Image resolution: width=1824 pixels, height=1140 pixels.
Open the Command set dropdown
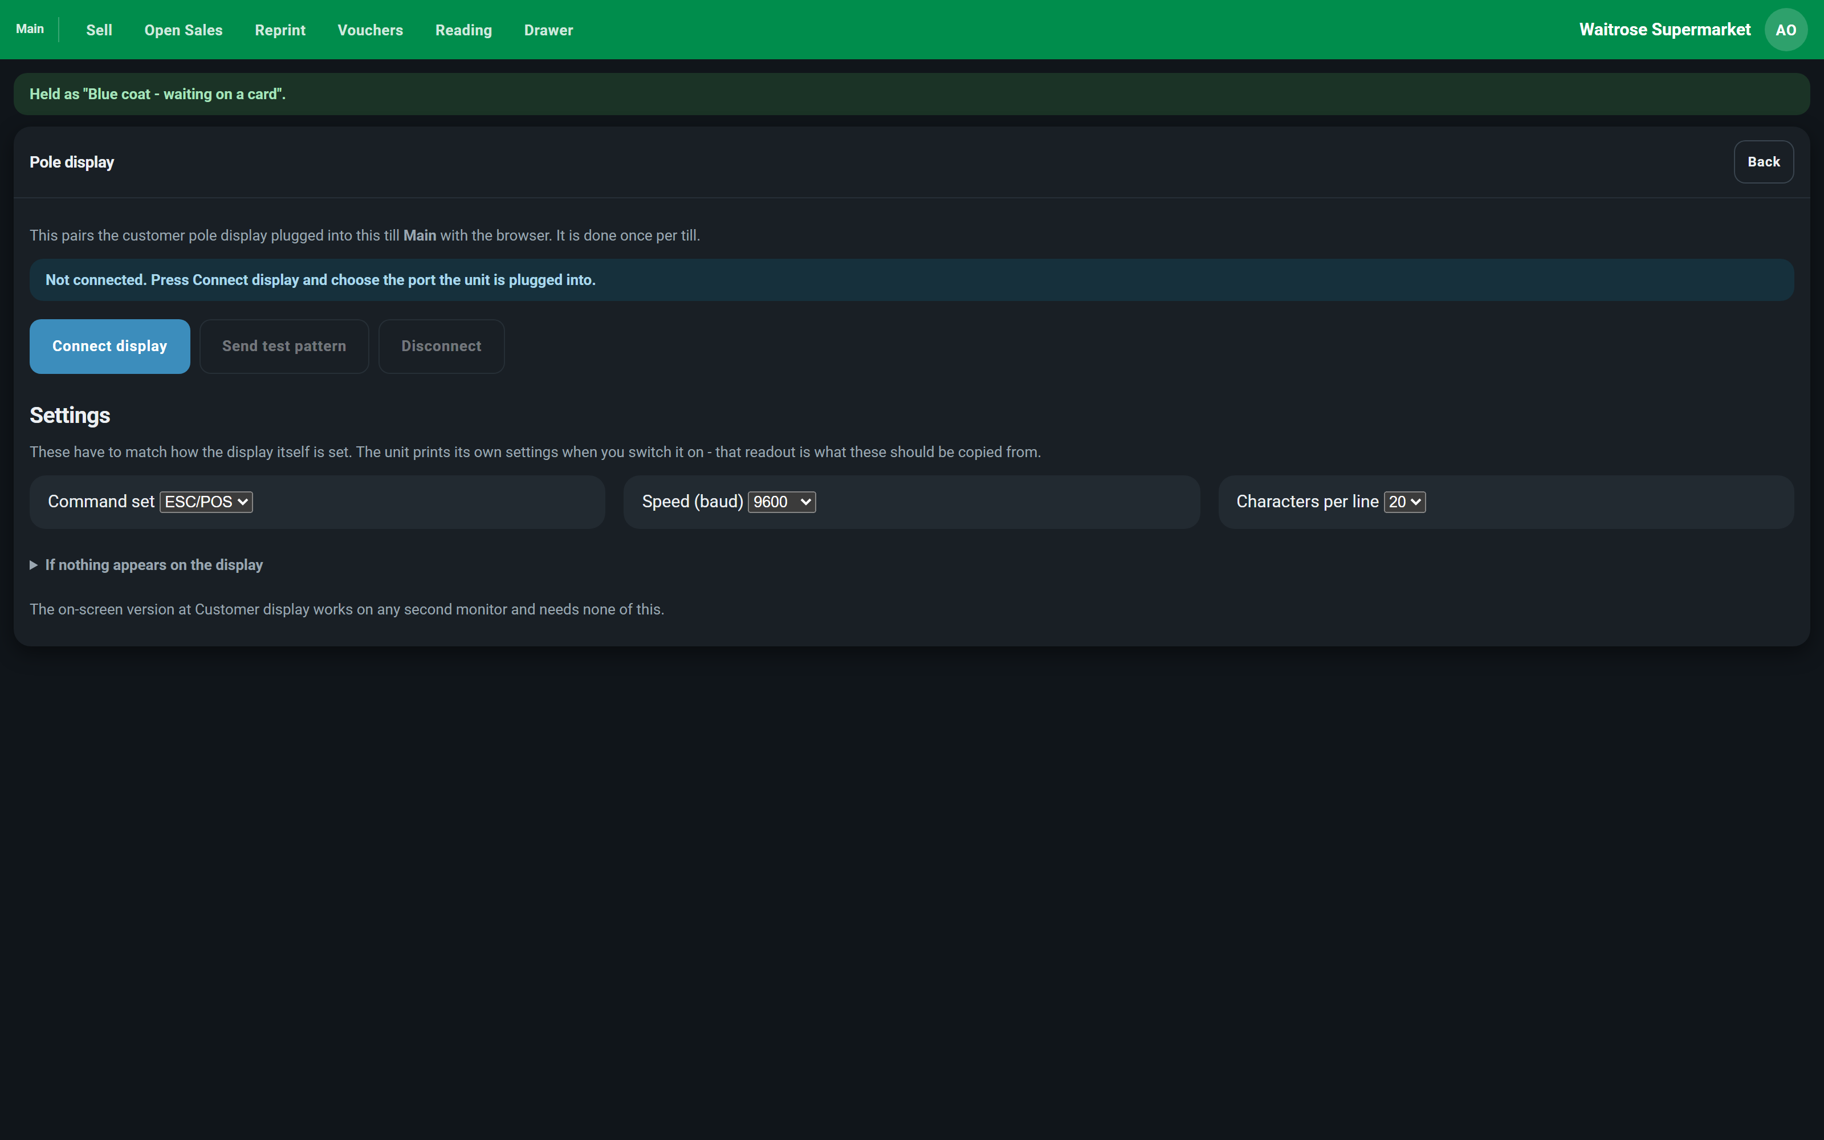206,502
